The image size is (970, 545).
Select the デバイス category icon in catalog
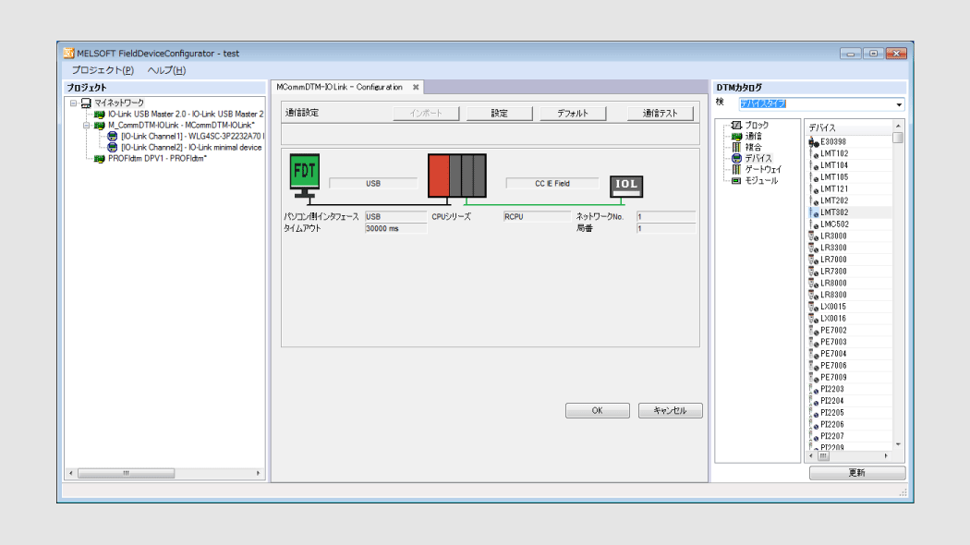tap(736, 158)
